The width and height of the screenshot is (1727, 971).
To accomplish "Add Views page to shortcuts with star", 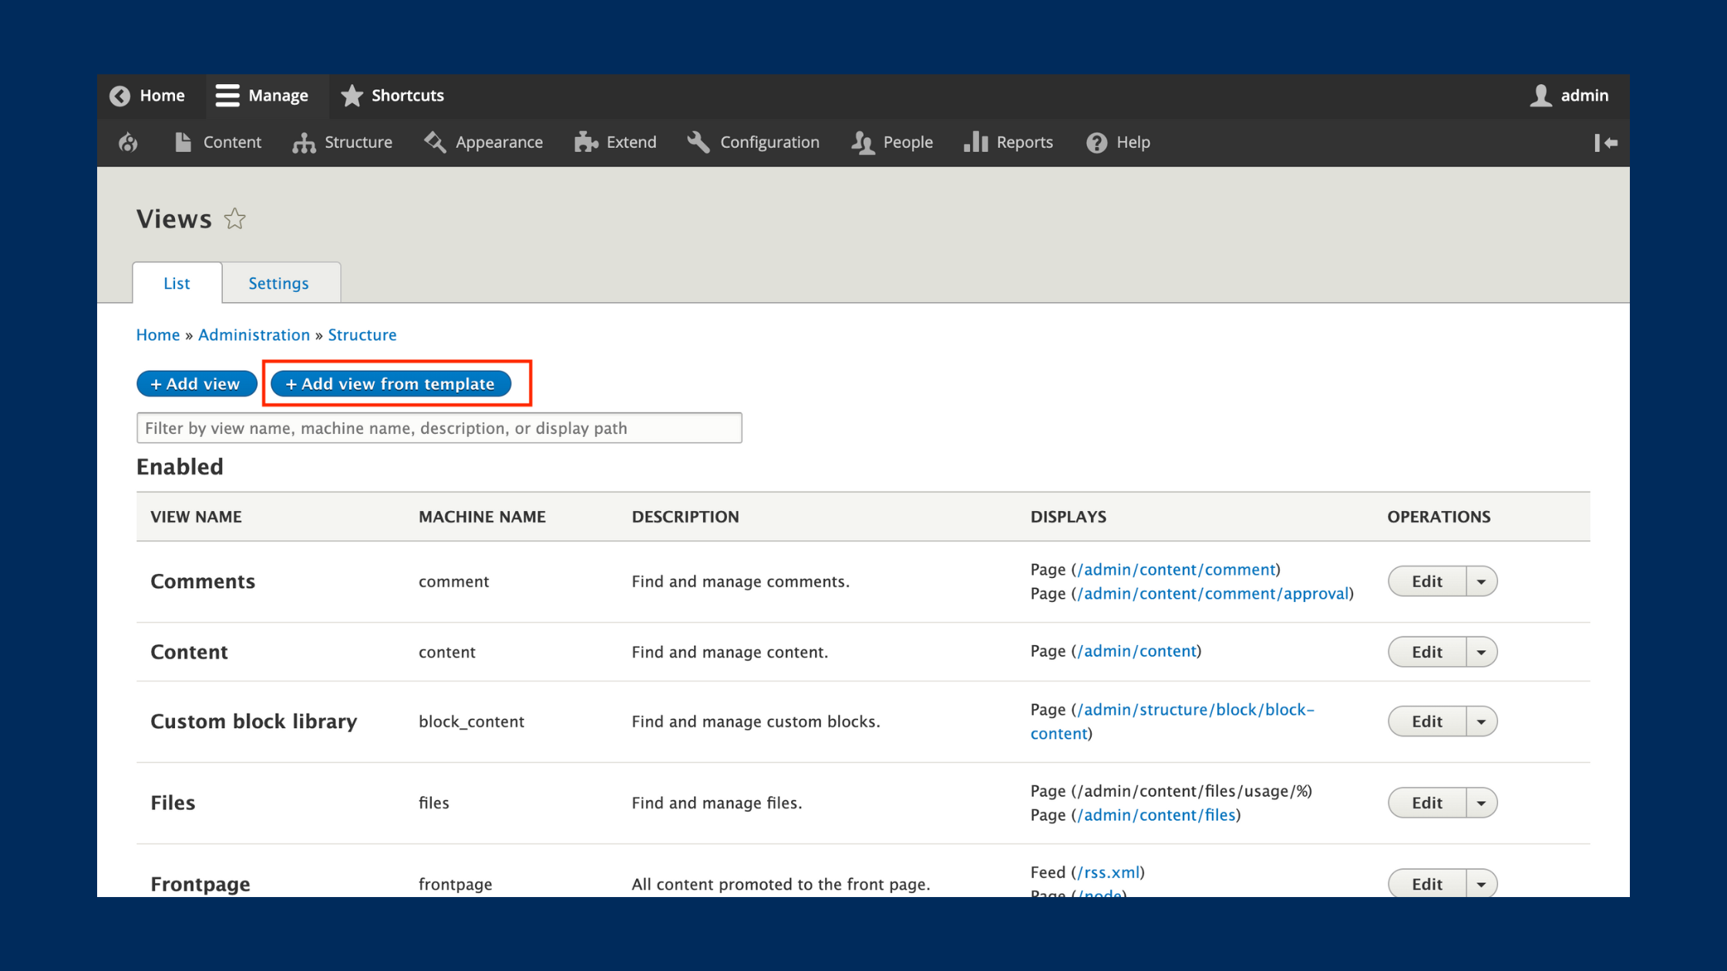I will pyautogui.click(x=235, y=220).
